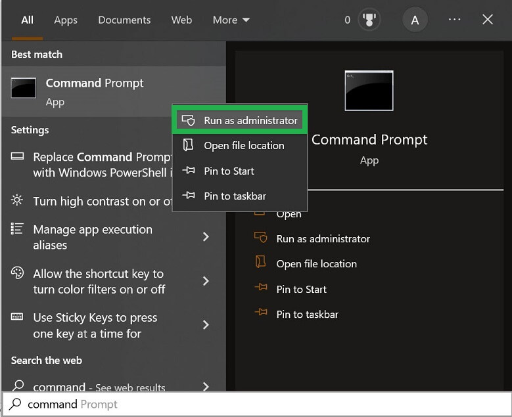
Task: Click the palette icon beside color filters setting
Action: pos(17,273)
